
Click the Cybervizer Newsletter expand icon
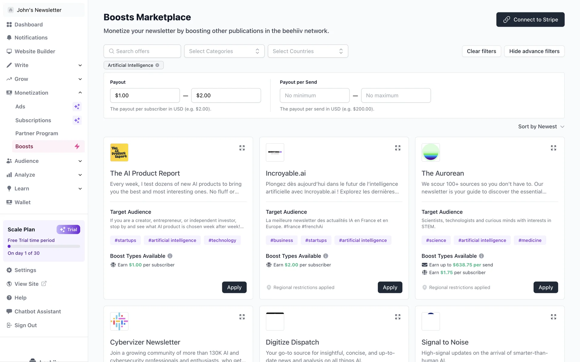pyautogui.click(x=242, y=317)
